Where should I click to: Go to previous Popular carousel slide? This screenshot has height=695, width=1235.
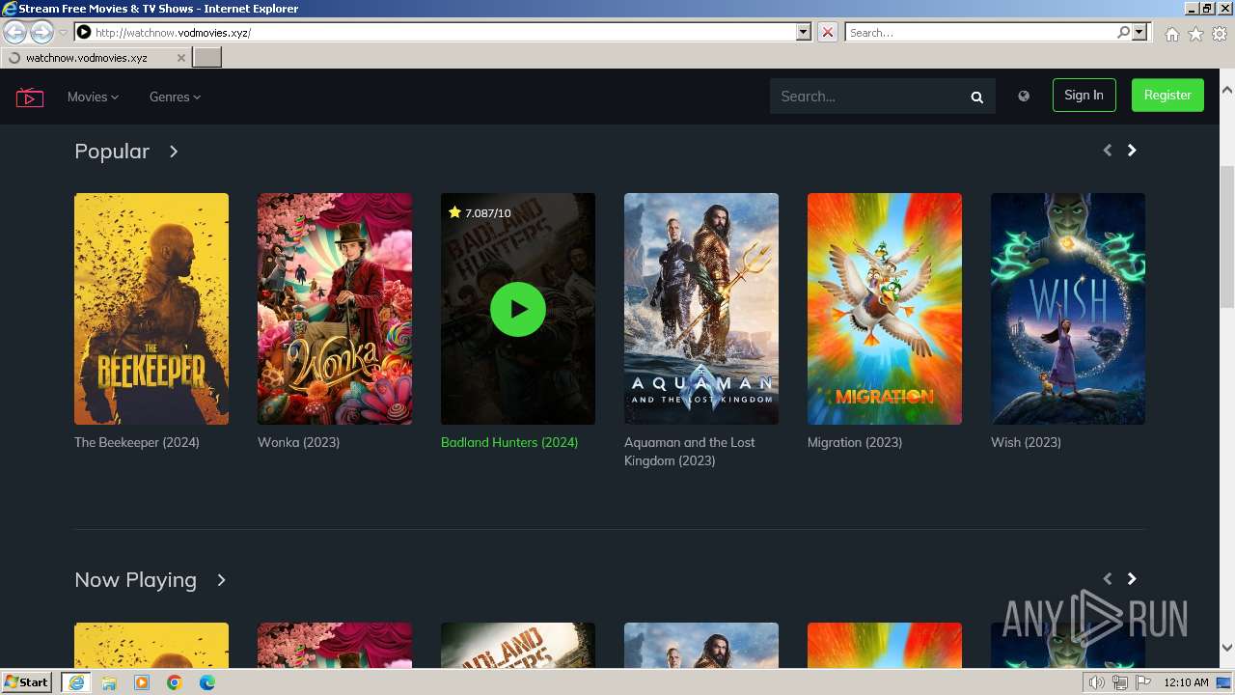(x=1107, y=150)
